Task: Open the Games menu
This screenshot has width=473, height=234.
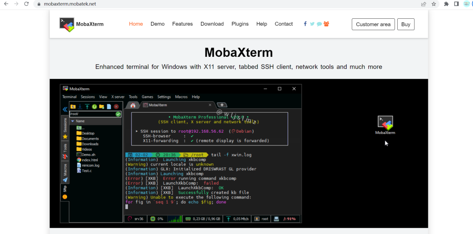Action: coord(148,97)
